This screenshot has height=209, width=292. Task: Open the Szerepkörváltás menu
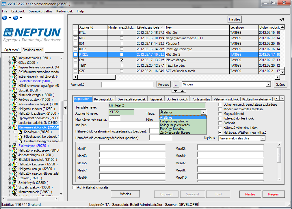(41, 11)
